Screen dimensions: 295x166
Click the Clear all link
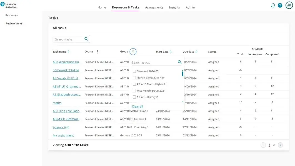tap(137, 107)
